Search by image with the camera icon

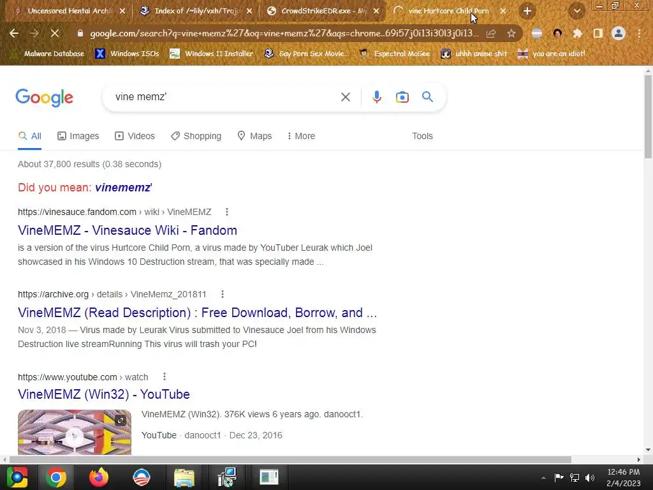[x=402, y=97]
